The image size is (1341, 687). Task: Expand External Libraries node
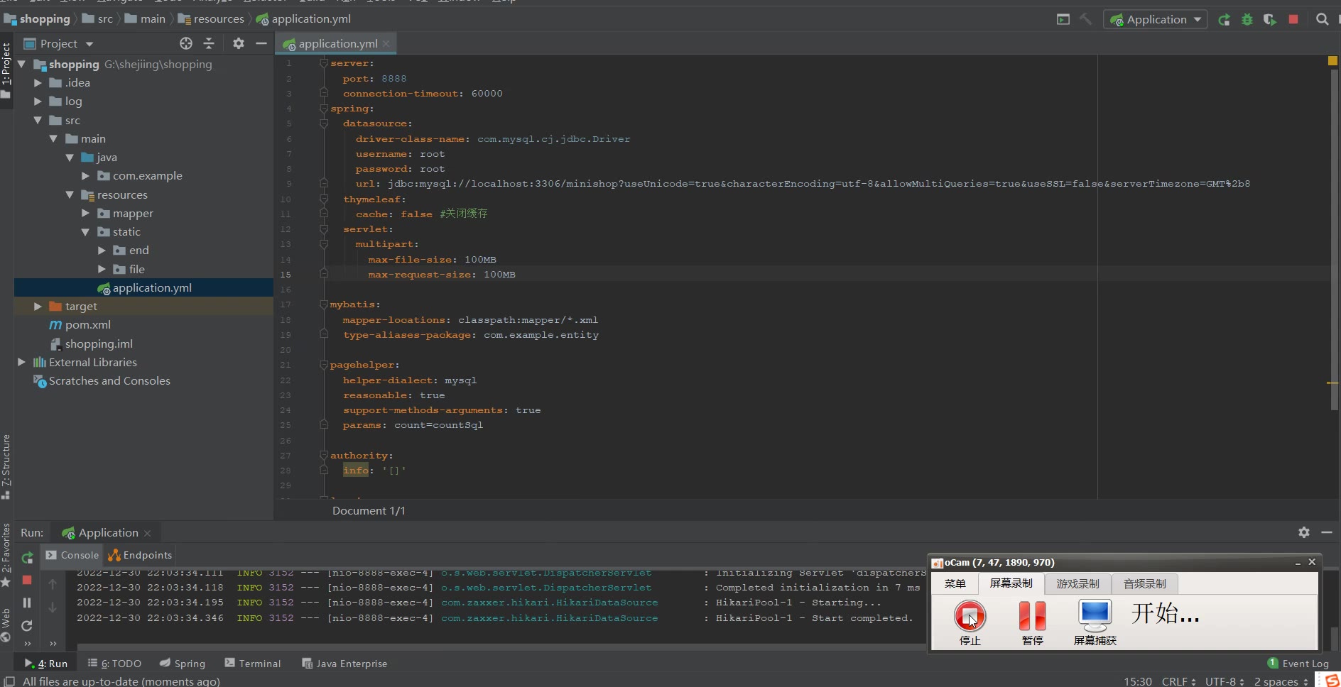21,363
